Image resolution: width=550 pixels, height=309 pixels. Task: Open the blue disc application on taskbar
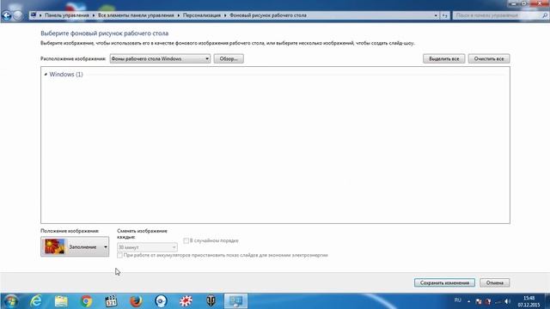(x=161, y=301)
